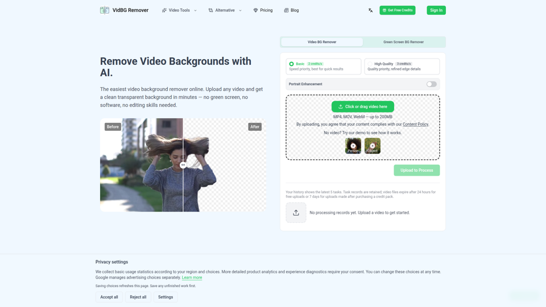
Task: Toggle Portrait Enhancement switch
Action: tap(432, 84)
